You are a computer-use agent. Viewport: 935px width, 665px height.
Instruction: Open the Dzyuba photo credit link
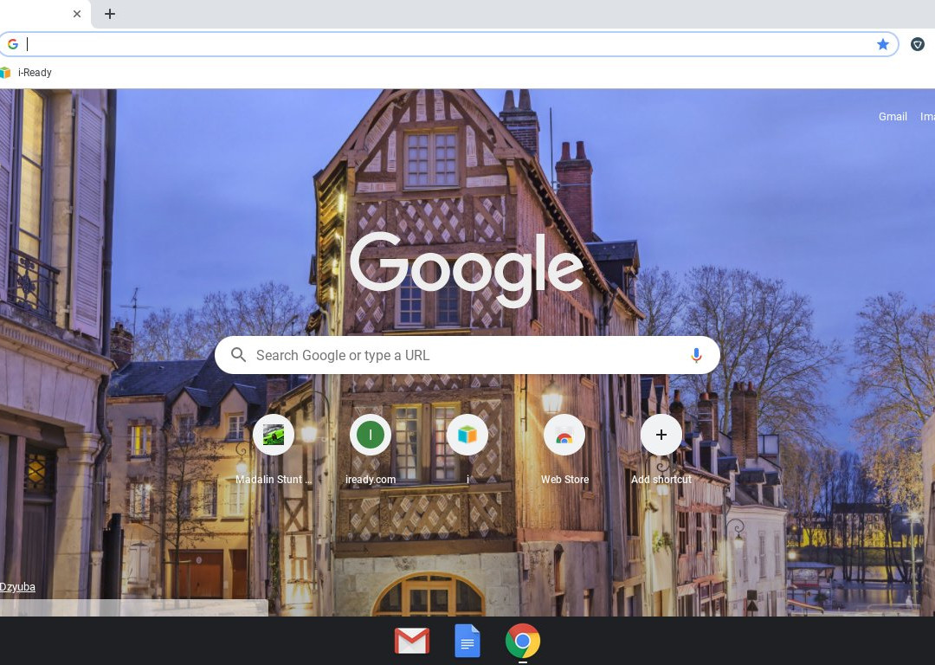point(17,587)
